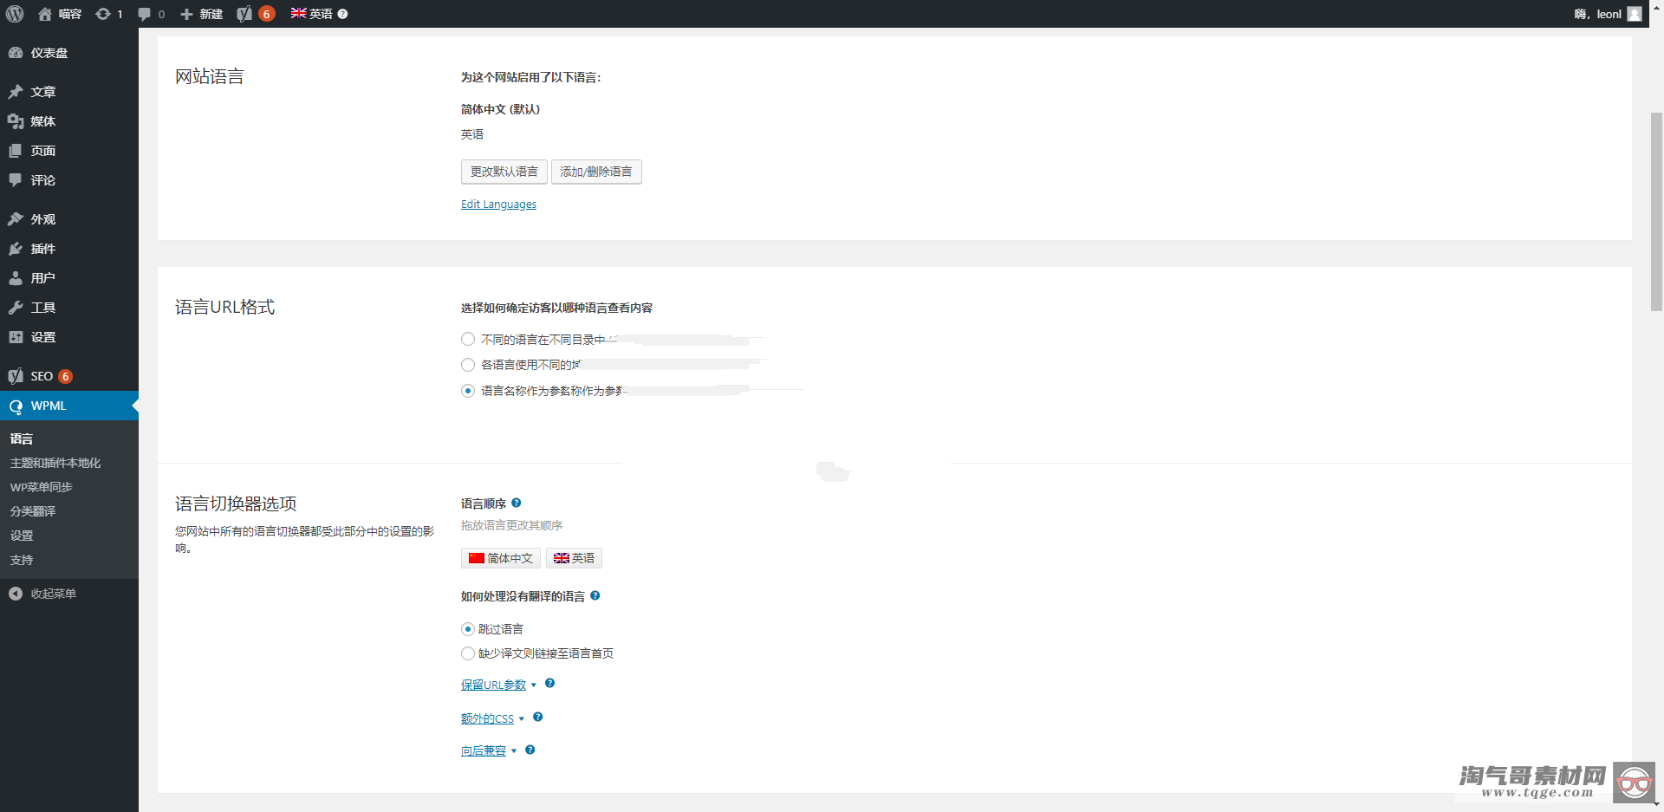Viewport: 1664px width, 812px height.
Task: Select 缺少译文则链接至语言首页 radio option
Action: [x=468, y=653]
